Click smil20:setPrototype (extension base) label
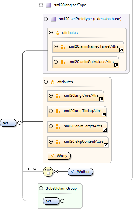Viewport: 133px width, 209px height. point(90,19)
